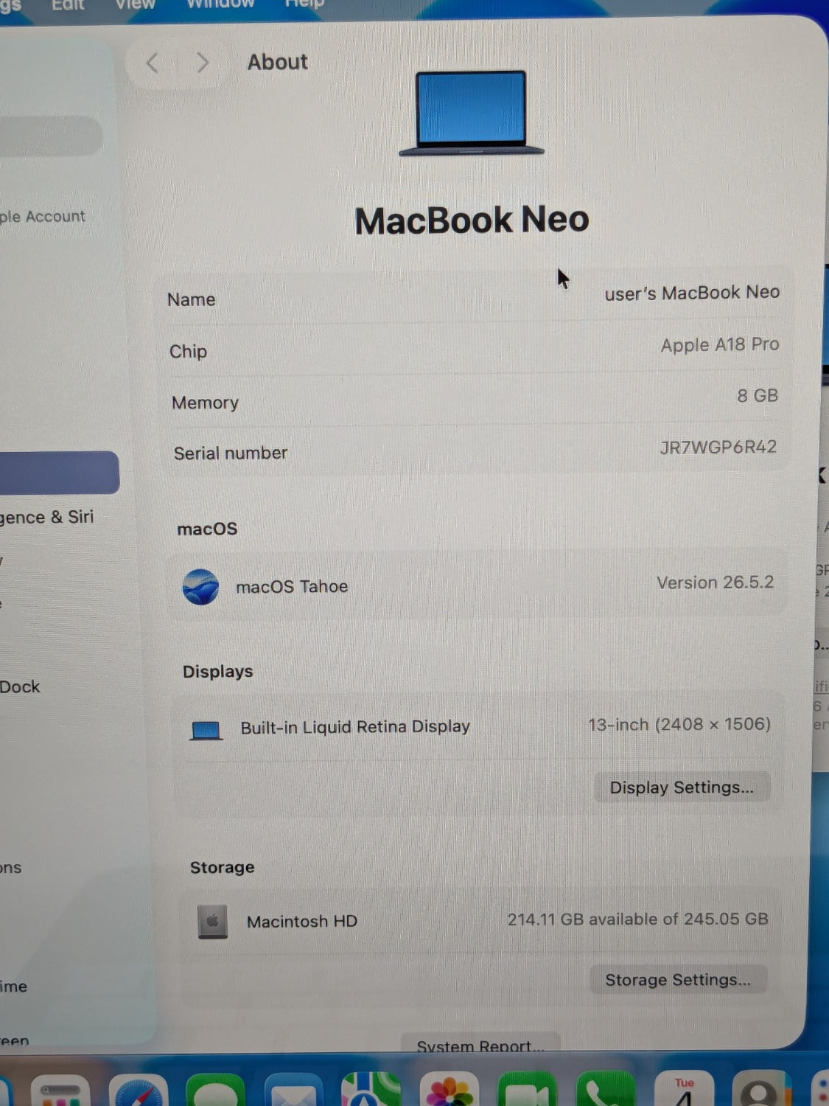Screen dimensions: 829x1106
Task: Click the Macintosh HD label
Action: [x=302, y=922]
